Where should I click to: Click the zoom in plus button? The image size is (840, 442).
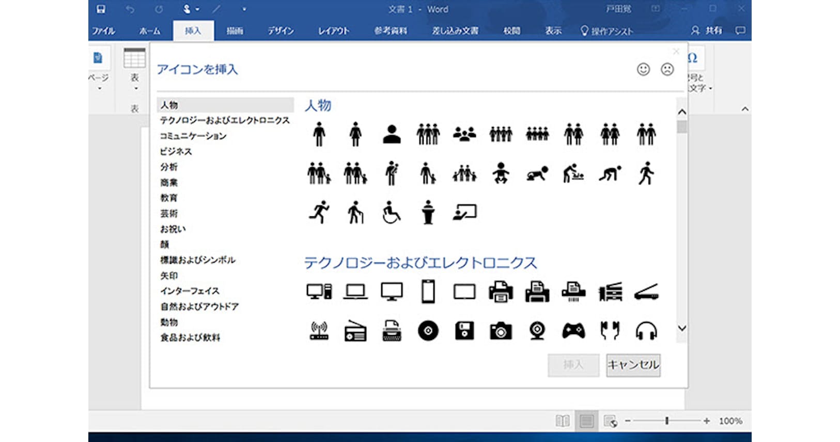[x=707, y=421]
